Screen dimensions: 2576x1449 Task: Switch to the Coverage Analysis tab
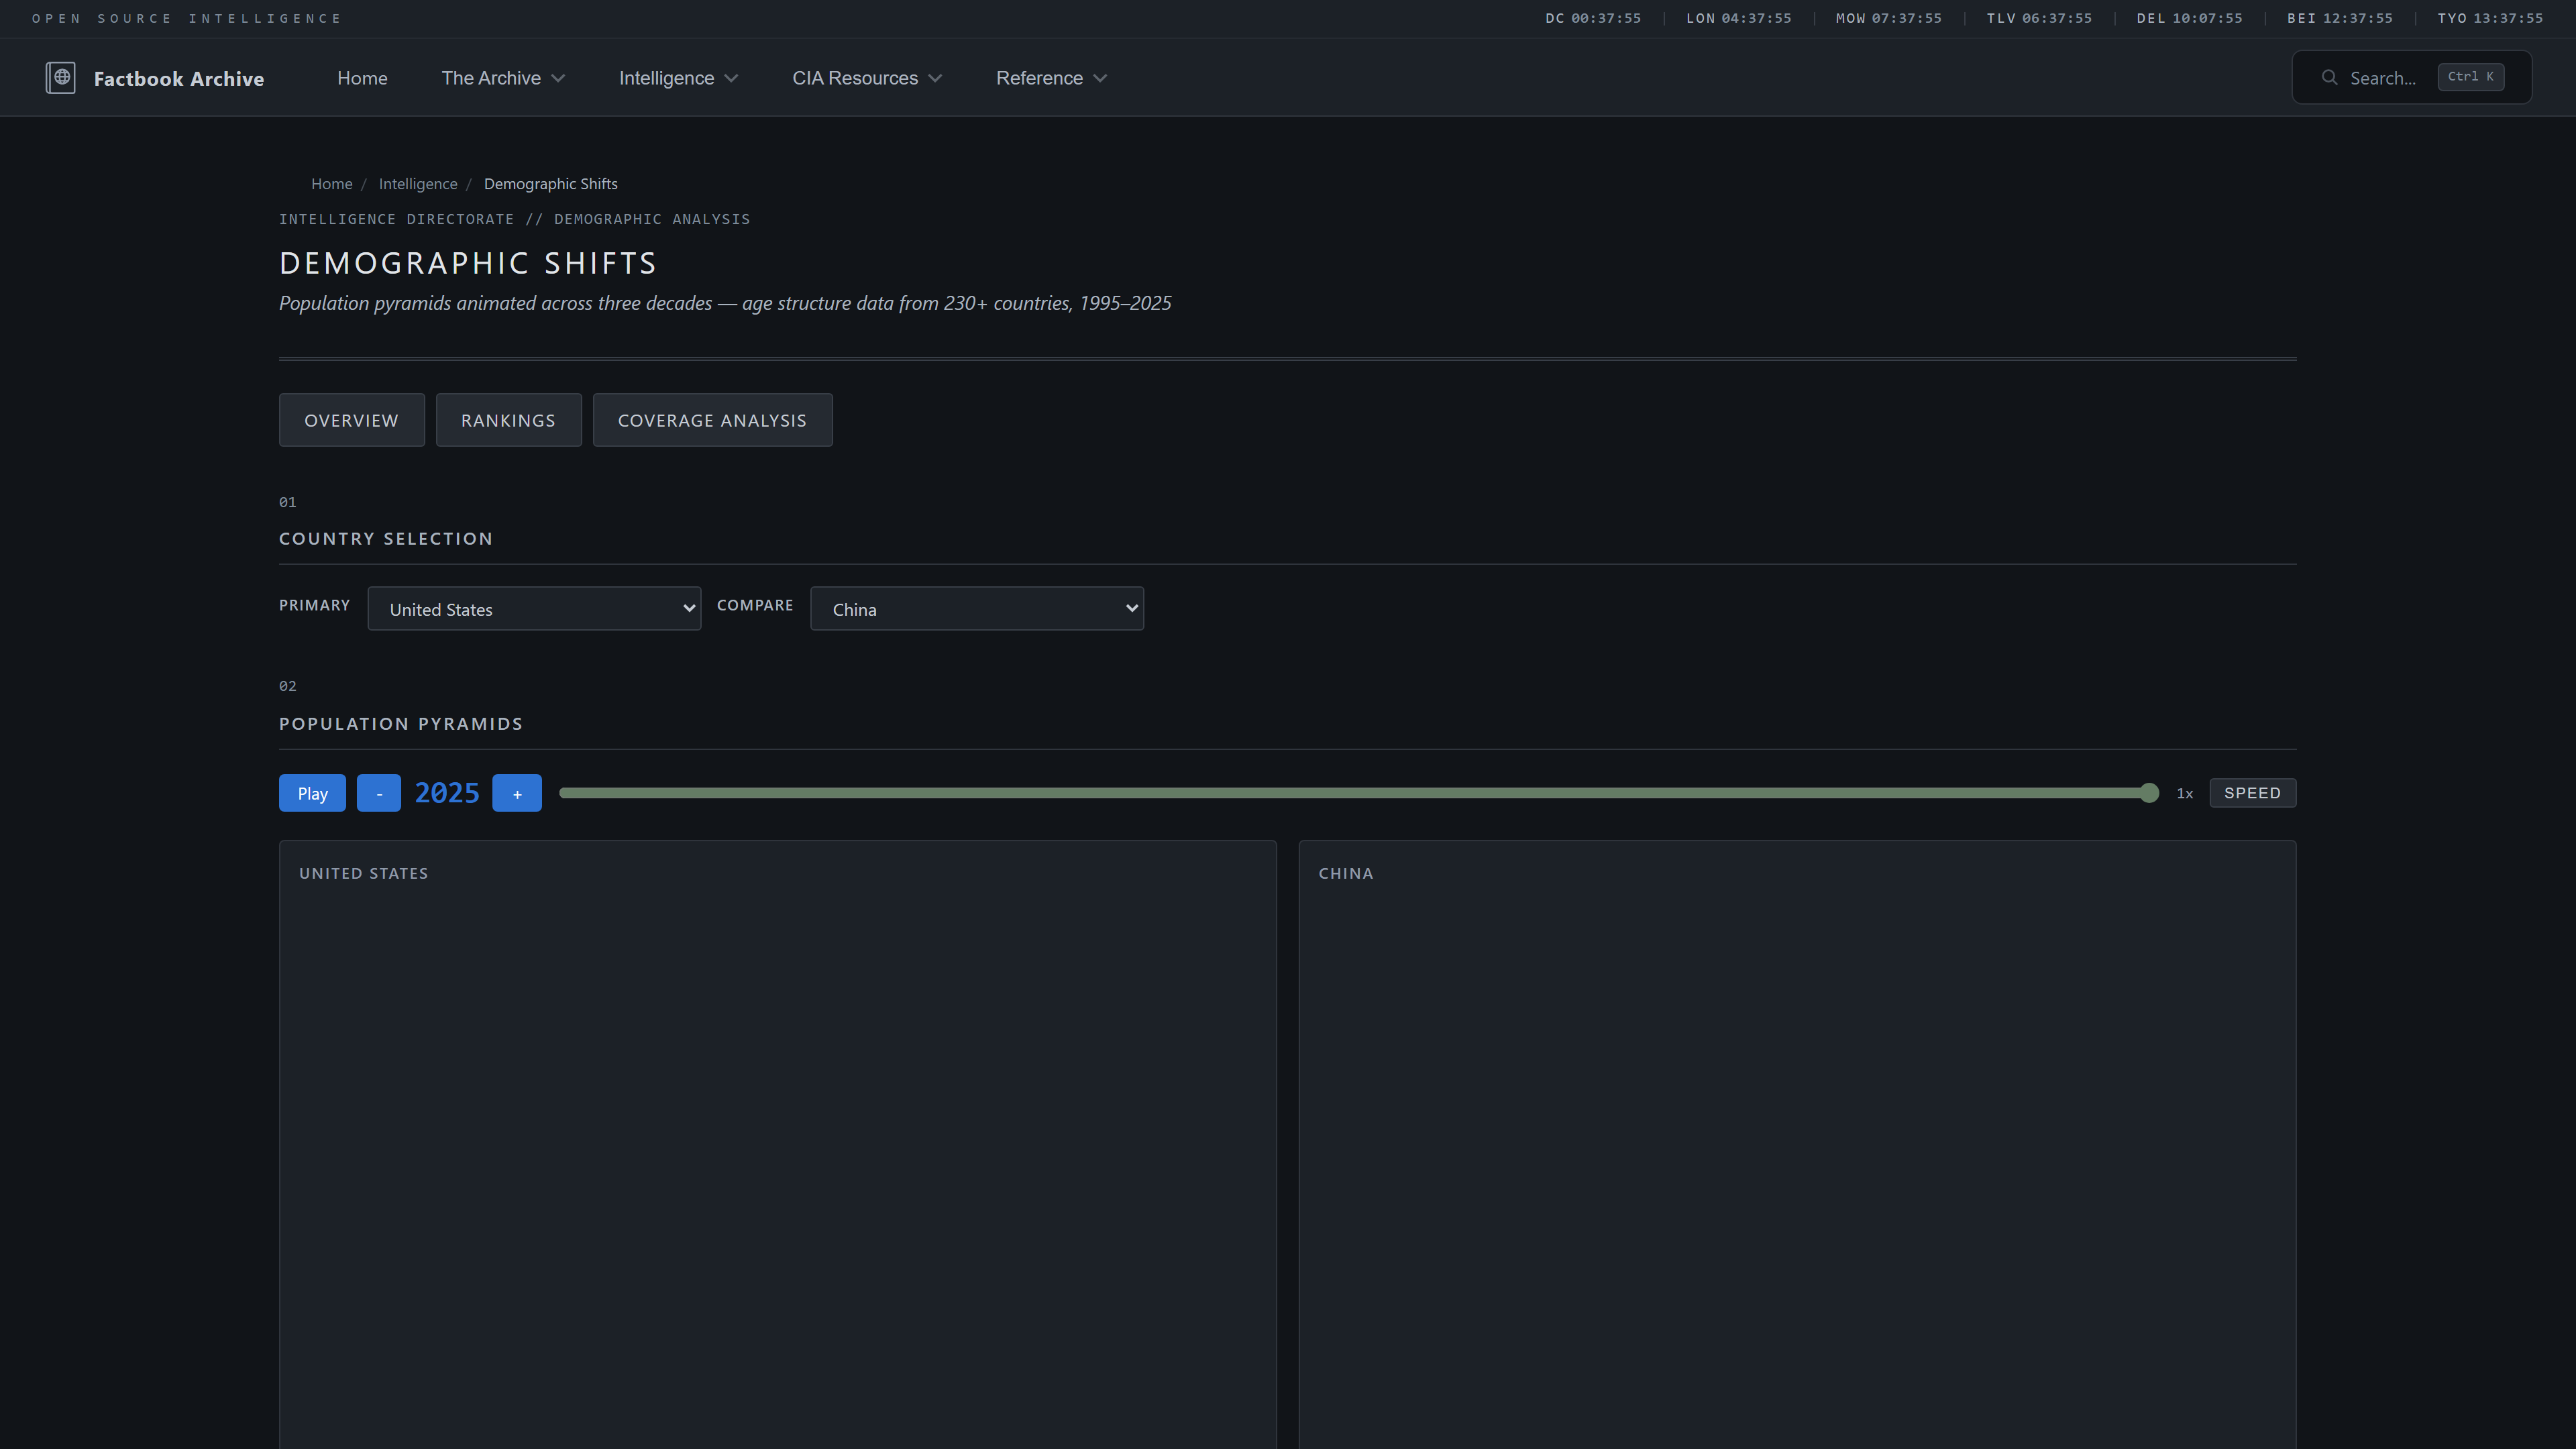(712, 420)
